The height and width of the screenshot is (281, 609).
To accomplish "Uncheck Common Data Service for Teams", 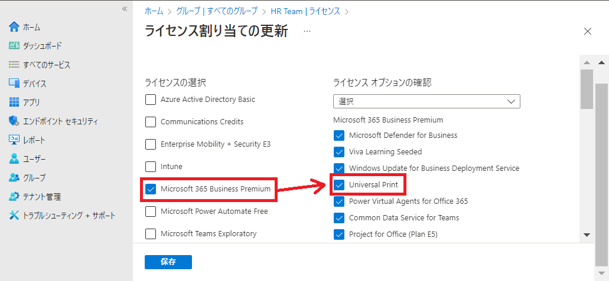I will click(x=339, y=218).
